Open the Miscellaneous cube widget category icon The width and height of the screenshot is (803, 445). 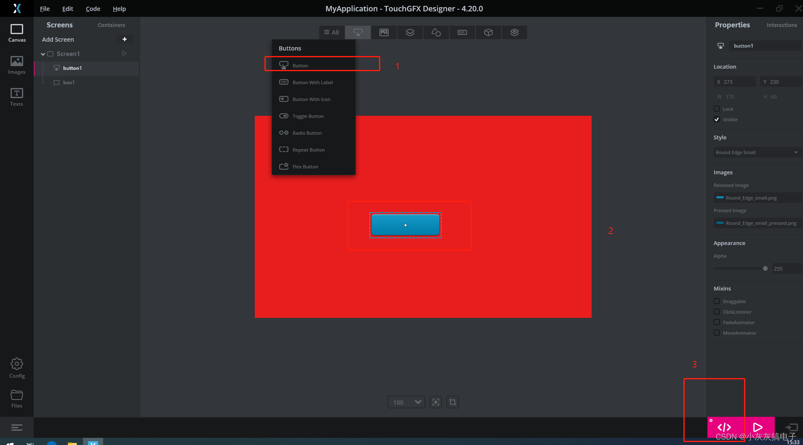(x=488, y=32)
